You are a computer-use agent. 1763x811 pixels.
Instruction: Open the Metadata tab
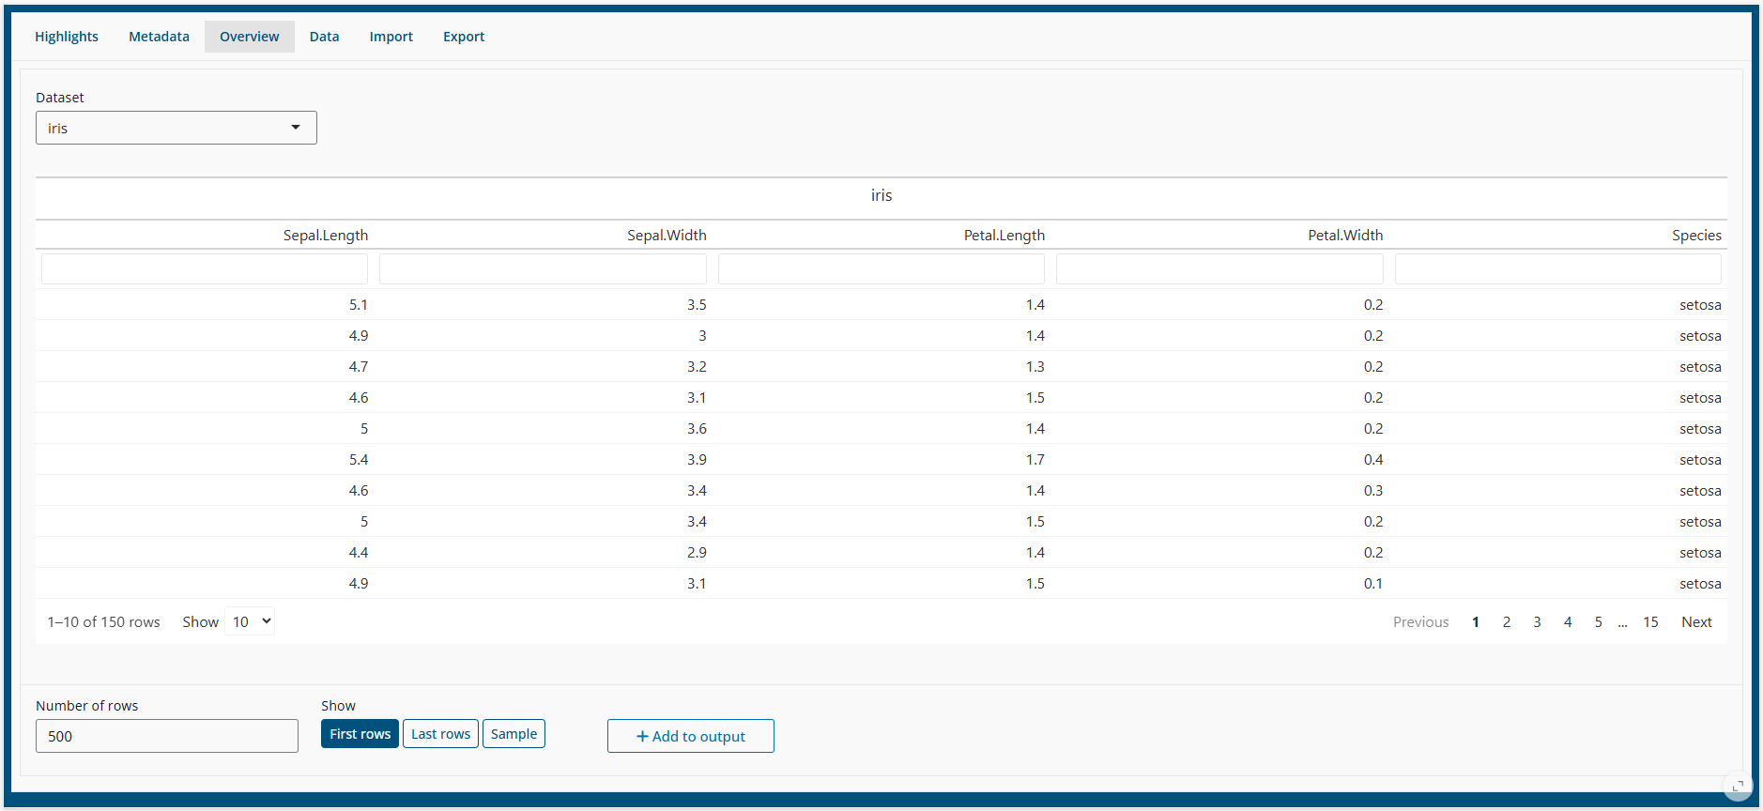(x=159, y=37)
